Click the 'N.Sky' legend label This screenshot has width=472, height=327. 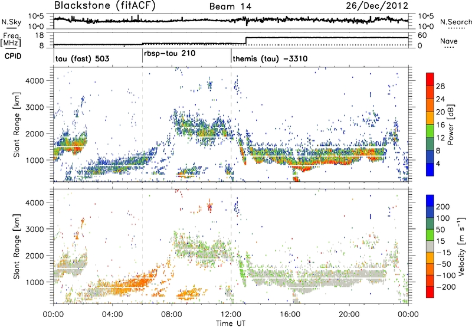11,22
